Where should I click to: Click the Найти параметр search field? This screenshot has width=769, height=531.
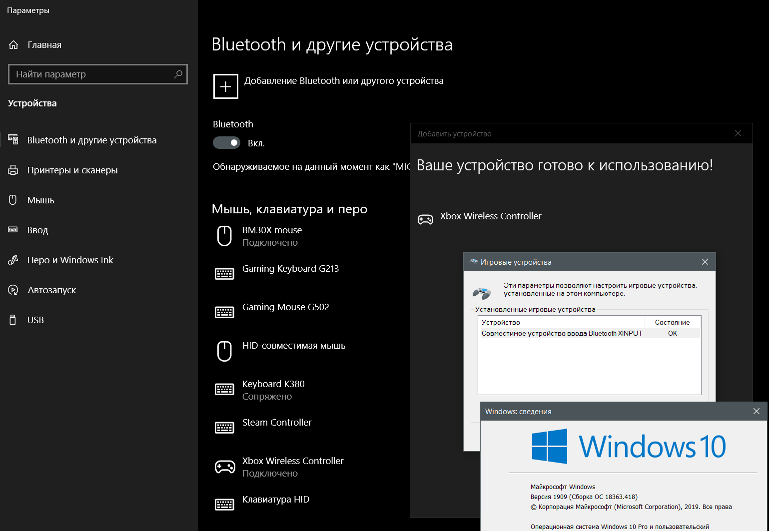click(x=98, y=74)
